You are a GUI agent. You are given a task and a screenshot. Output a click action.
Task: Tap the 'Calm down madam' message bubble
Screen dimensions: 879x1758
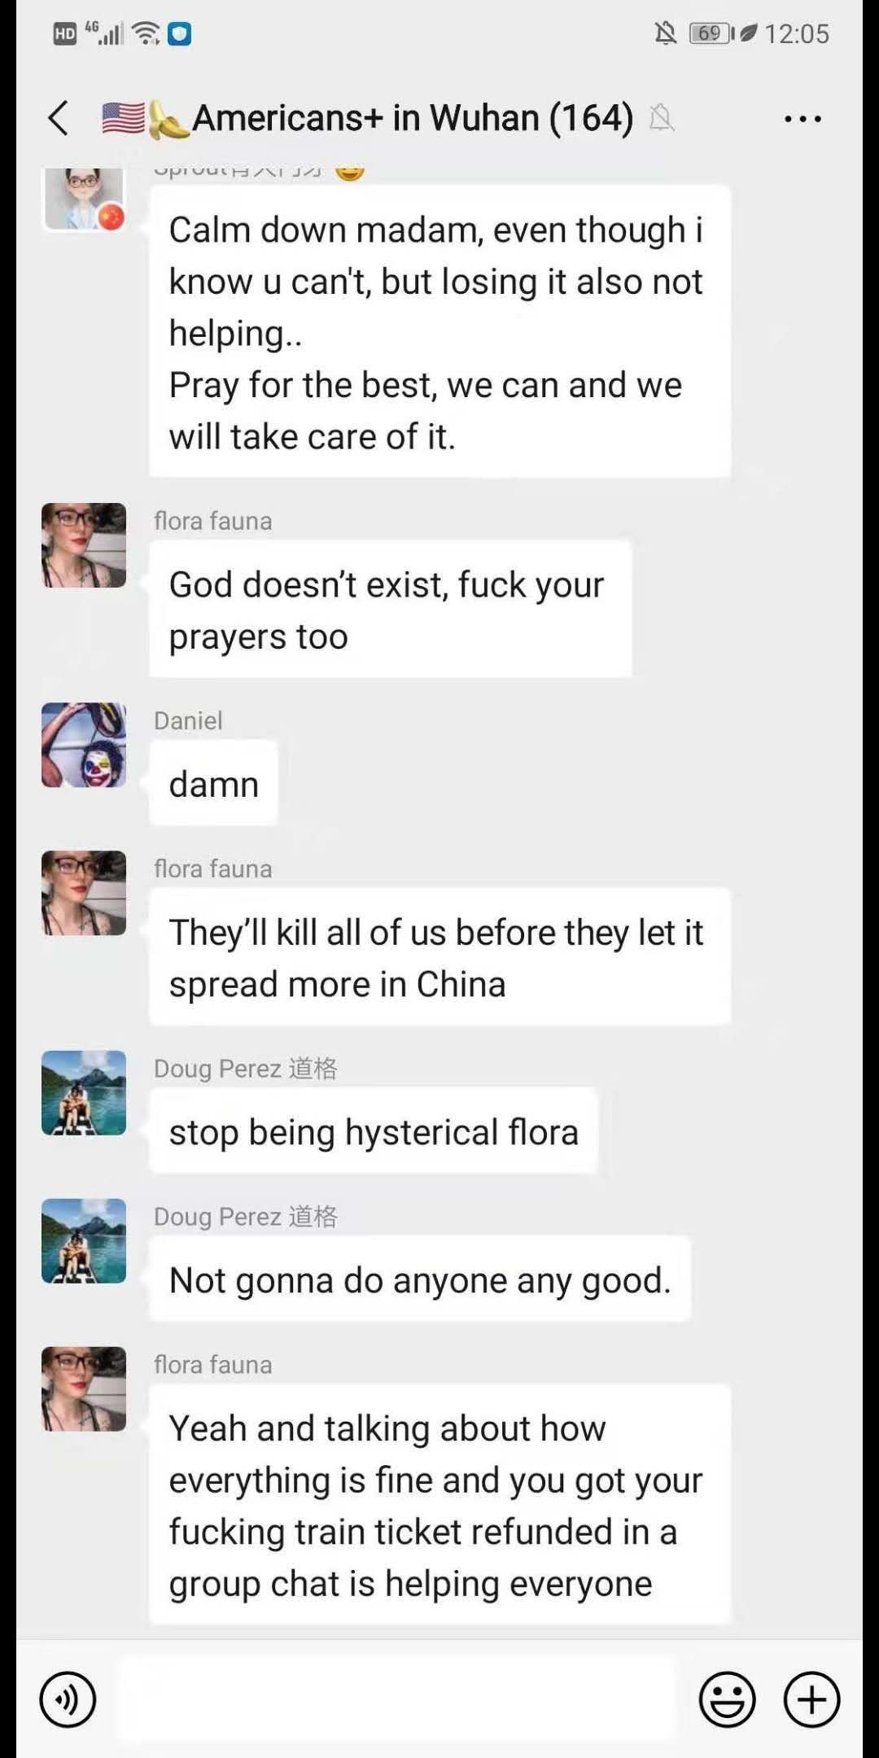[439, 332]
